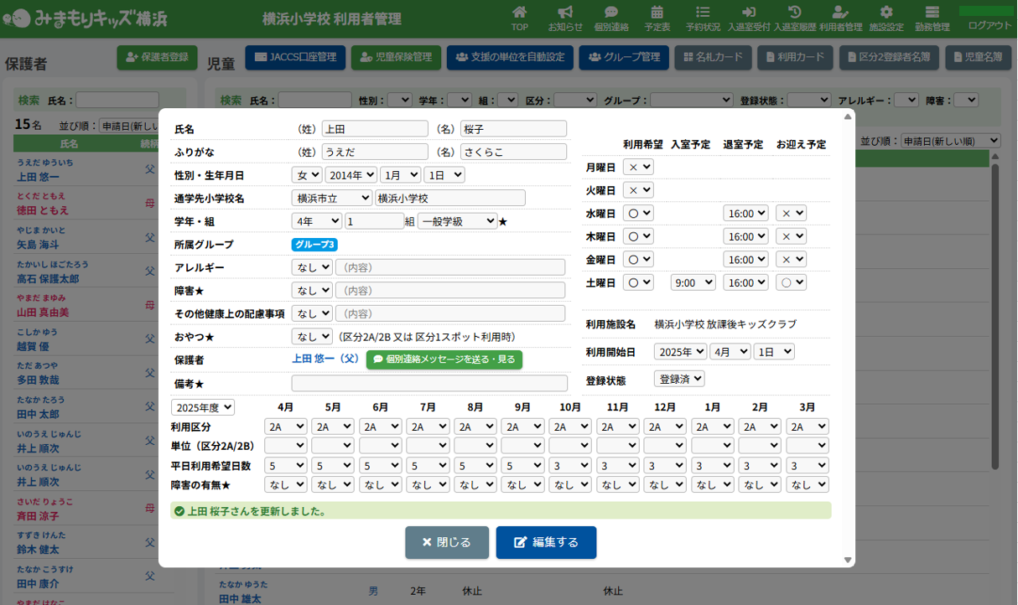Expand the 2025年度 fiscal year dropdown
The height and width of the screenshot is (605, 1018).
pyautogui.click(x=203, y=407)
